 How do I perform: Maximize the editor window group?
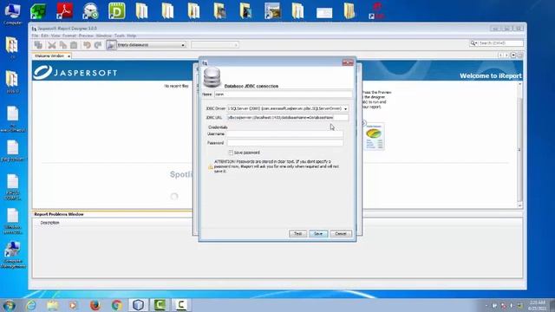pyautogui.click(x=519, y=55)
